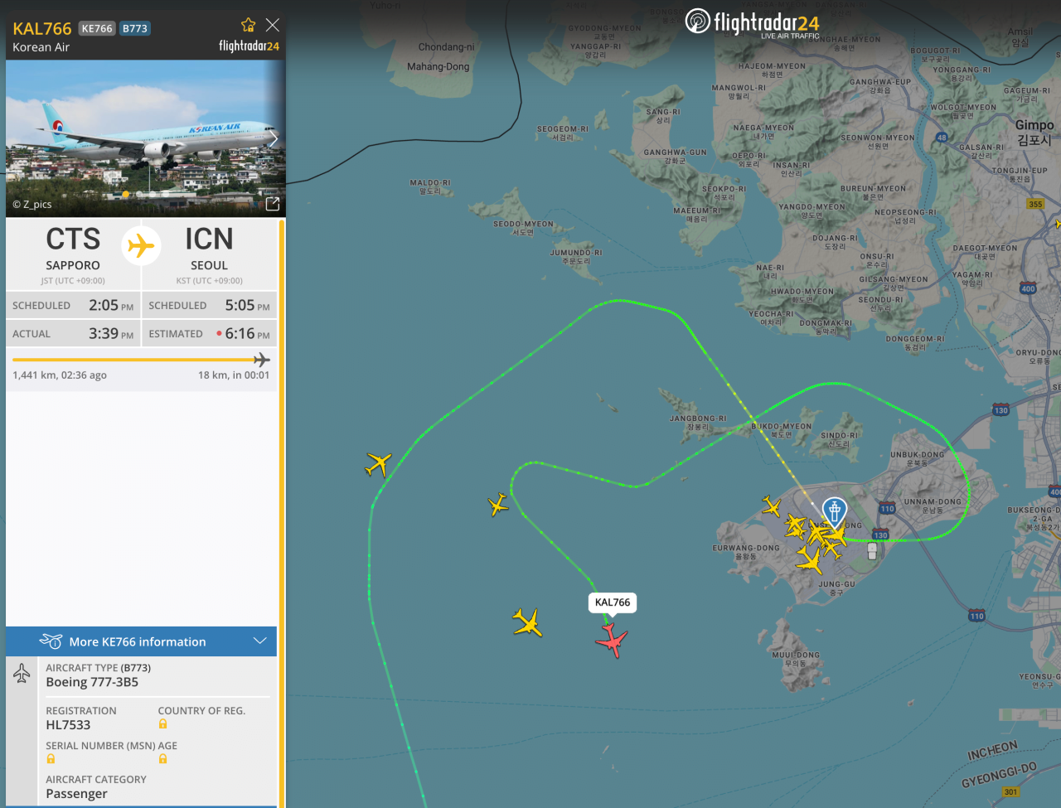
Task: Click the flight progress bar plane indicator
Action: tap(262, 360)
